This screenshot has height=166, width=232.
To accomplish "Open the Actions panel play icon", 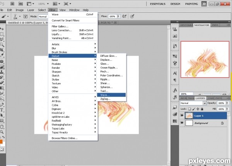I will pos(175,36).
